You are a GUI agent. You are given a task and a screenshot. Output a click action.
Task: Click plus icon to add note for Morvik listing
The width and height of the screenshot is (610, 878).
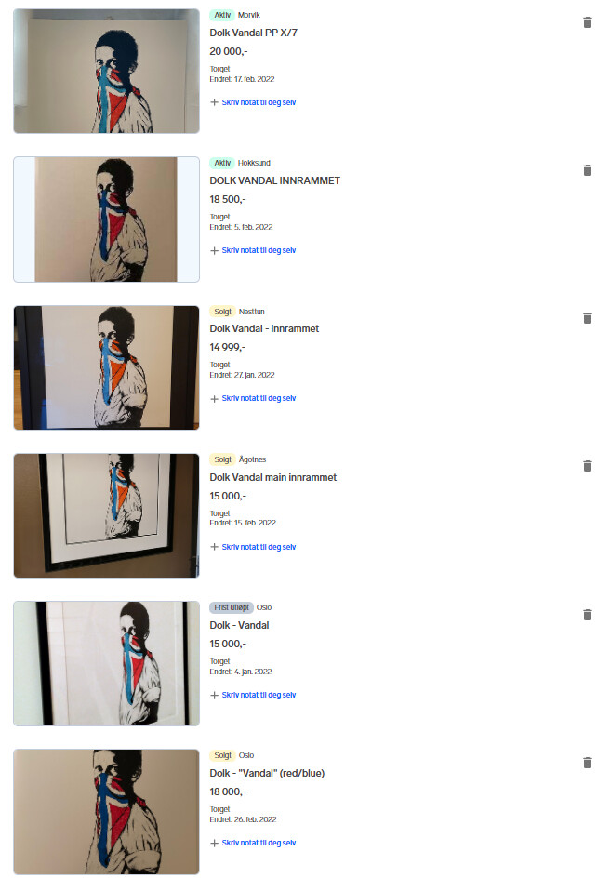tap(215, 102)
